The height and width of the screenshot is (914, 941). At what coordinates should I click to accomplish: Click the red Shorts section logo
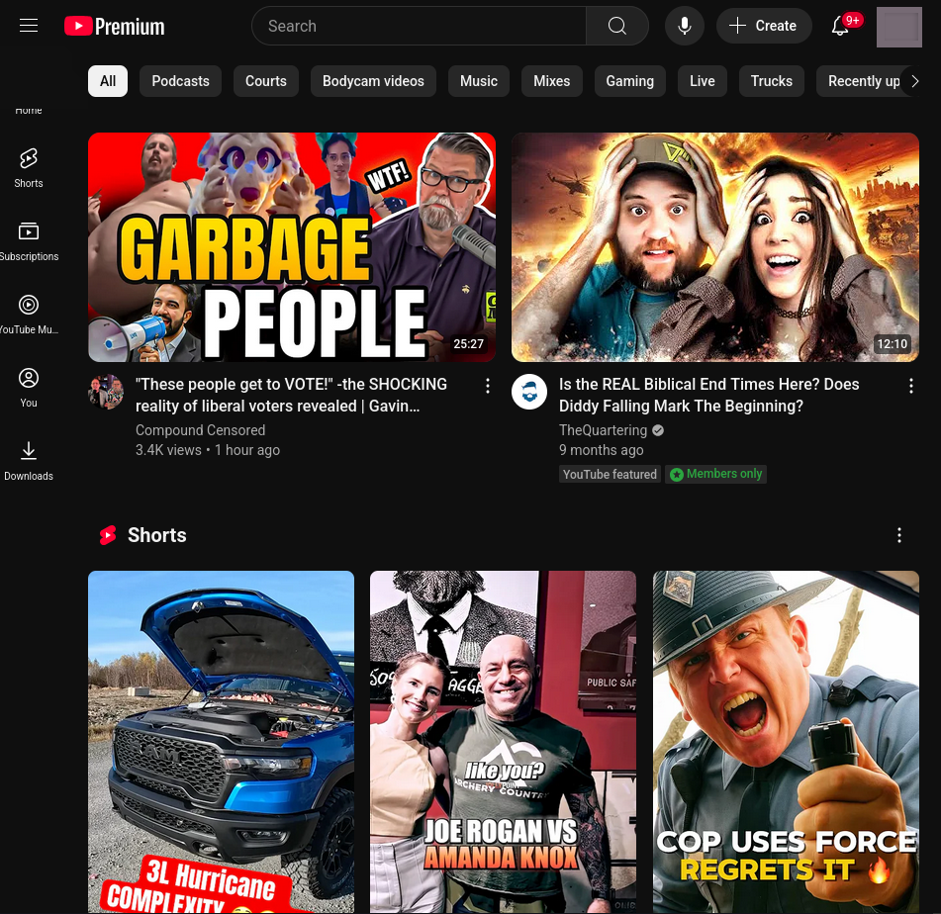tap(108, 535)
